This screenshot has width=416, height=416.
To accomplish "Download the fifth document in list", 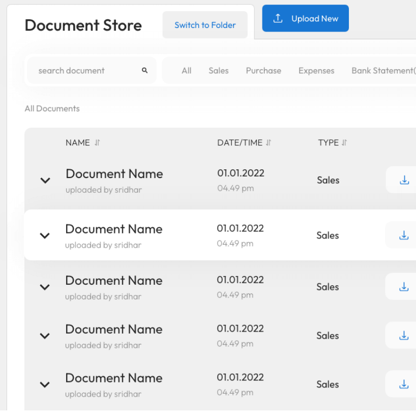I will (x=404, y=384).
